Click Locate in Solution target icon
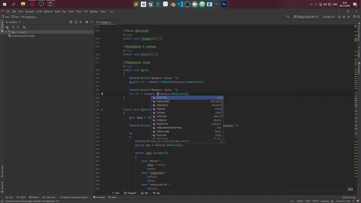 coord(71,22)
